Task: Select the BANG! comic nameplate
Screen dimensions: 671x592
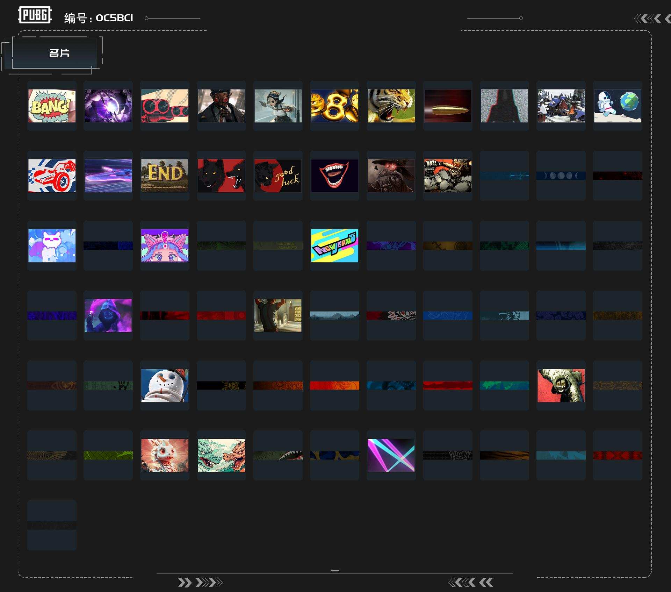Action: (x=52, y=106)
